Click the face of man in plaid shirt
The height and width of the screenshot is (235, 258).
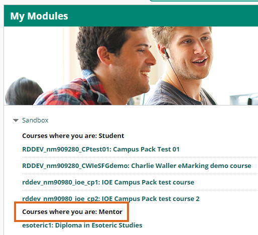(x=134, y=63)
